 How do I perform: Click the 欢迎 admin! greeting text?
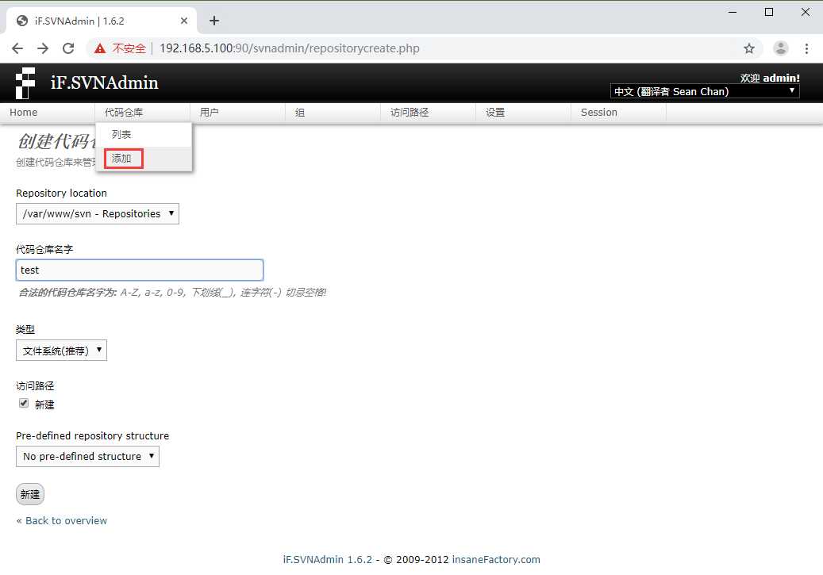coord(770,78)
